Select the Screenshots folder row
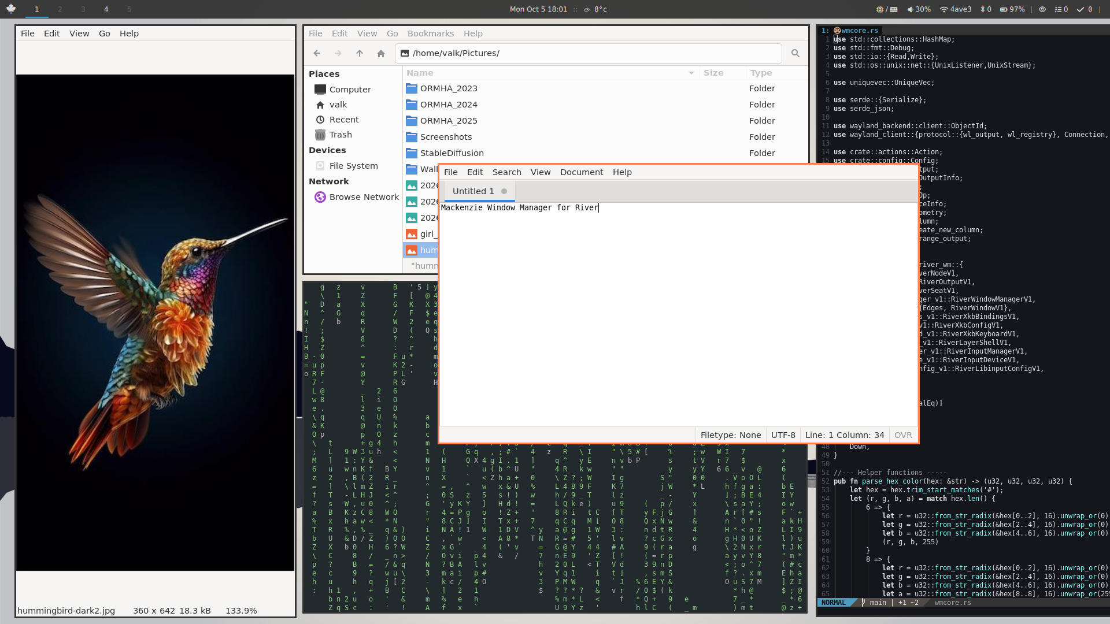This screenshot has width=1110, height=624. point(605,137)
